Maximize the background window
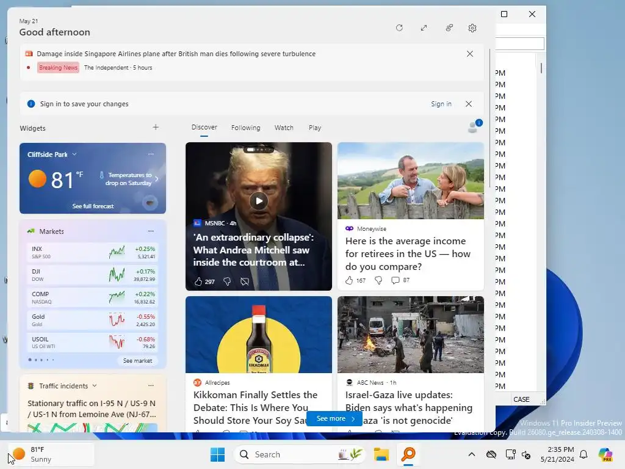The image size is (625, 469). click(x=504, y=14)
